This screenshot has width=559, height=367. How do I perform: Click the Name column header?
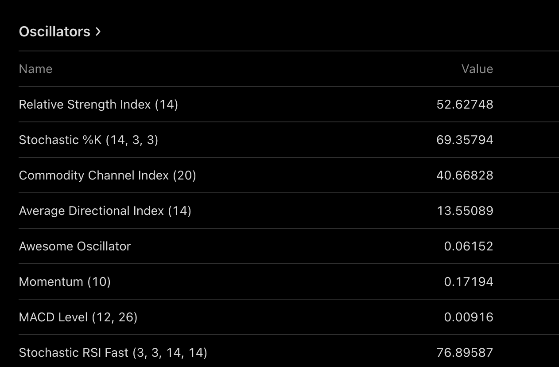[x=35, y=69]
